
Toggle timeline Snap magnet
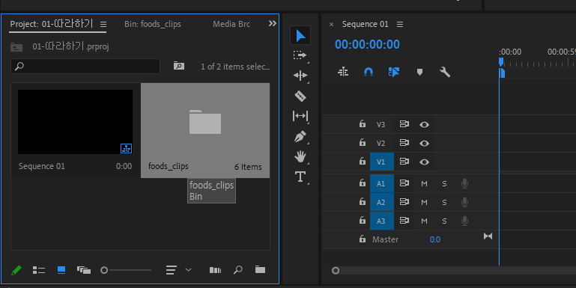coord(368,72)
